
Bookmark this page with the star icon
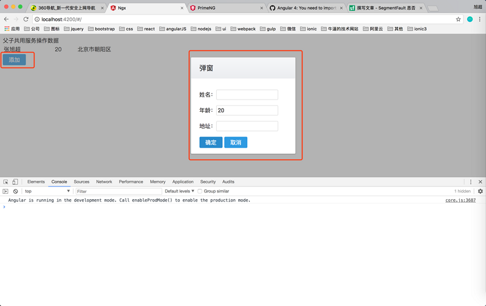[x=458, y=19]
